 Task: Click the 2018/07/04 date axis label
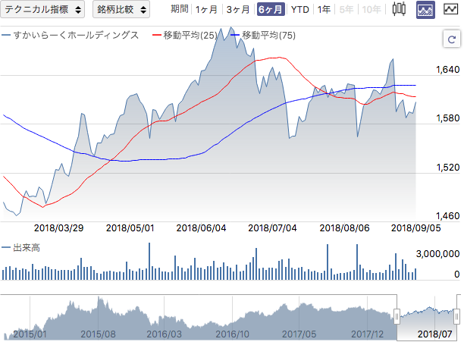click(x=272, y=228)
